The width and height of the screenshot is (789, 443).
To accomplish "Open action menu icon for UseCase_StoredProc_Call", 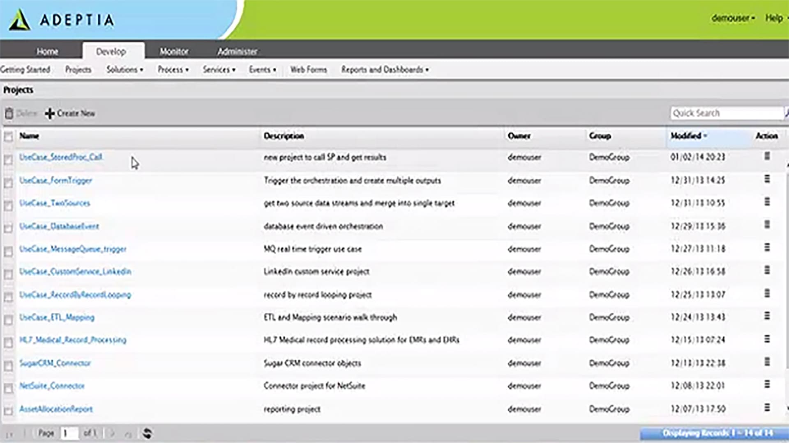I will click(x=767, y=156).
